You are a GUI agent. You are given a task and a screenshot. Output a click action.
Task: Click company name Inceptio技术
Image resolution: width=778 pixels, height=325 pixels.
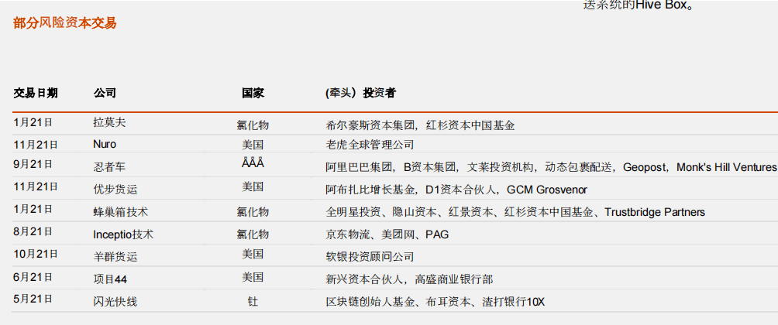(123, 234)
